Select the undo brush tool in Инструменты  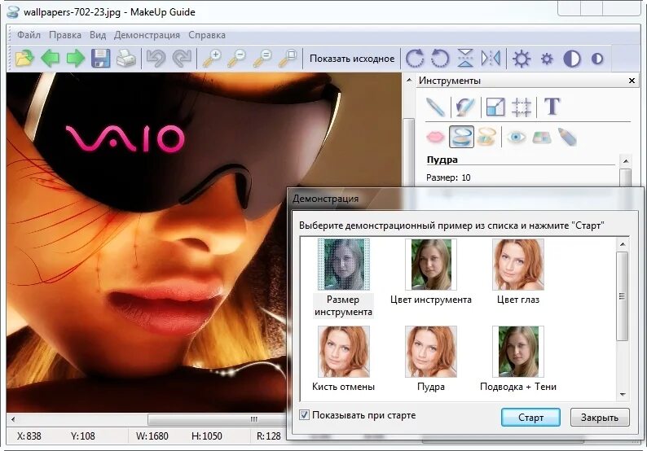coord(465,107)
